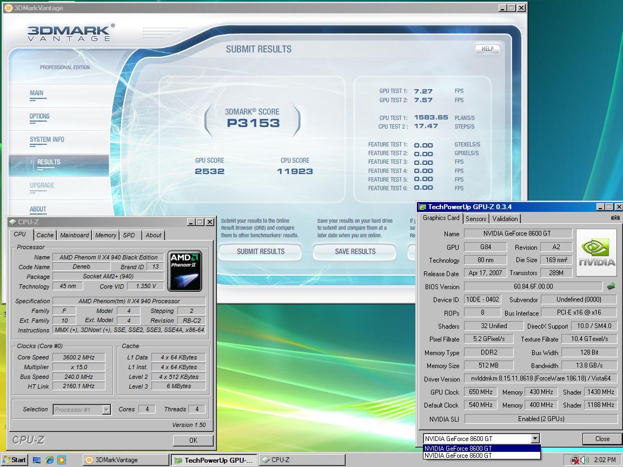
Task: Click the GPU-Z screenshot camera icon
Action: (x=615, y=218)
